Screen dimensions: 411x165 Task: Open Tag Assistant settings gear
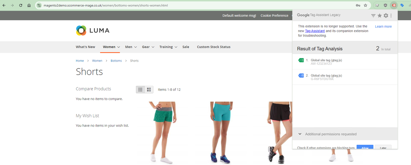click(x=386, y=15)
